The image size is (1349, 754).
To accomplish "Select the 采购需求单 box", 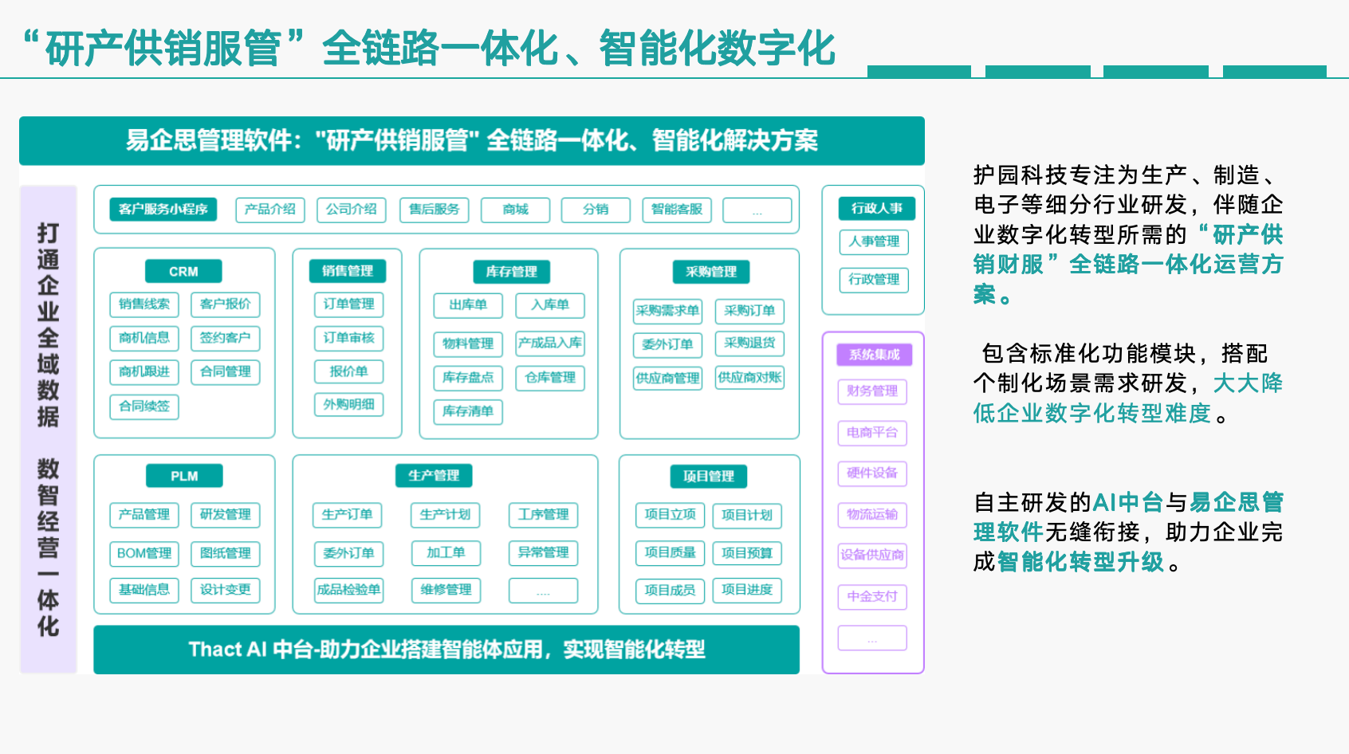I will click(668, 311).
